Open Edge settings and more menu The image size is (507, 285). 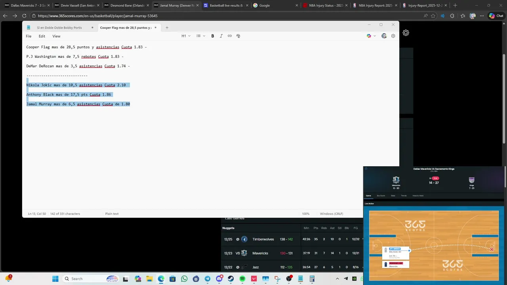(x=482, y=16)
